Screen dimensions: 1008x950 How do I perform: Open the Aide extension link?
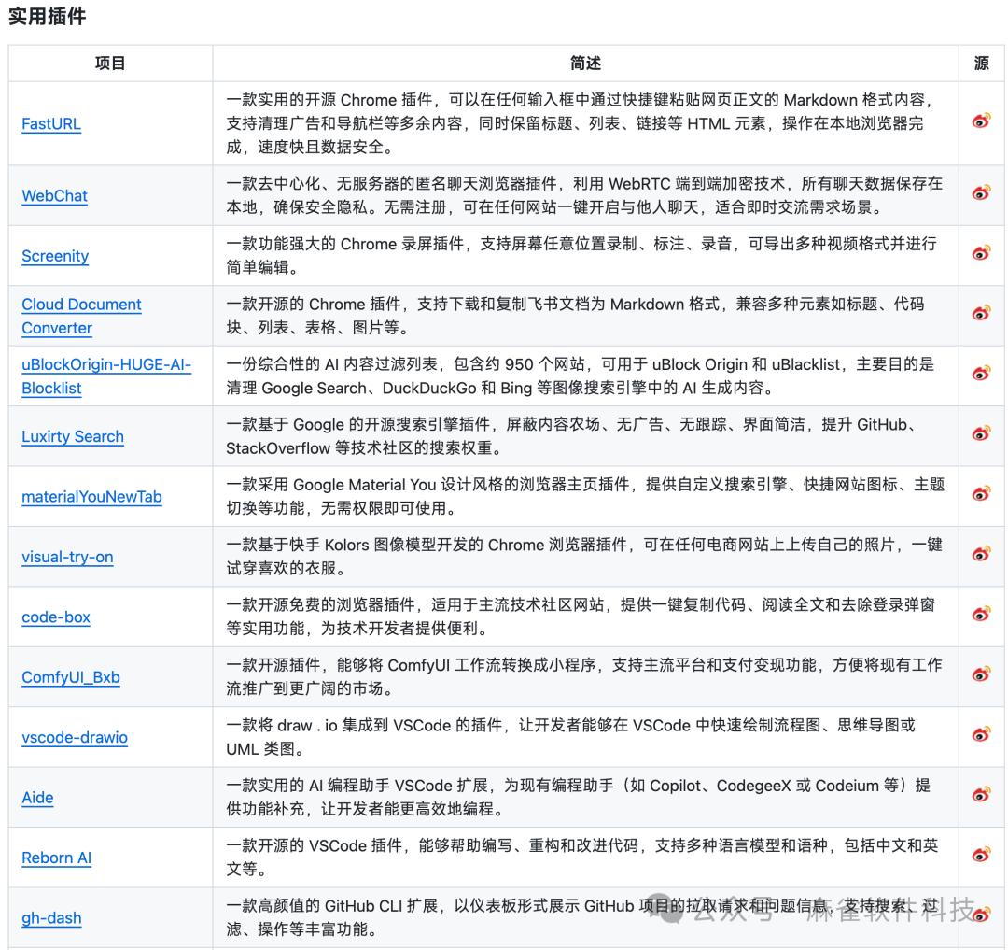coord(37,797)
